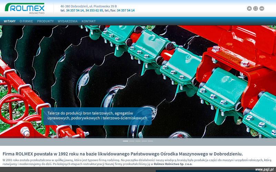Click the www.psji.pl footer link
This screenshot has height=172, width=276.
pos(265,169)
